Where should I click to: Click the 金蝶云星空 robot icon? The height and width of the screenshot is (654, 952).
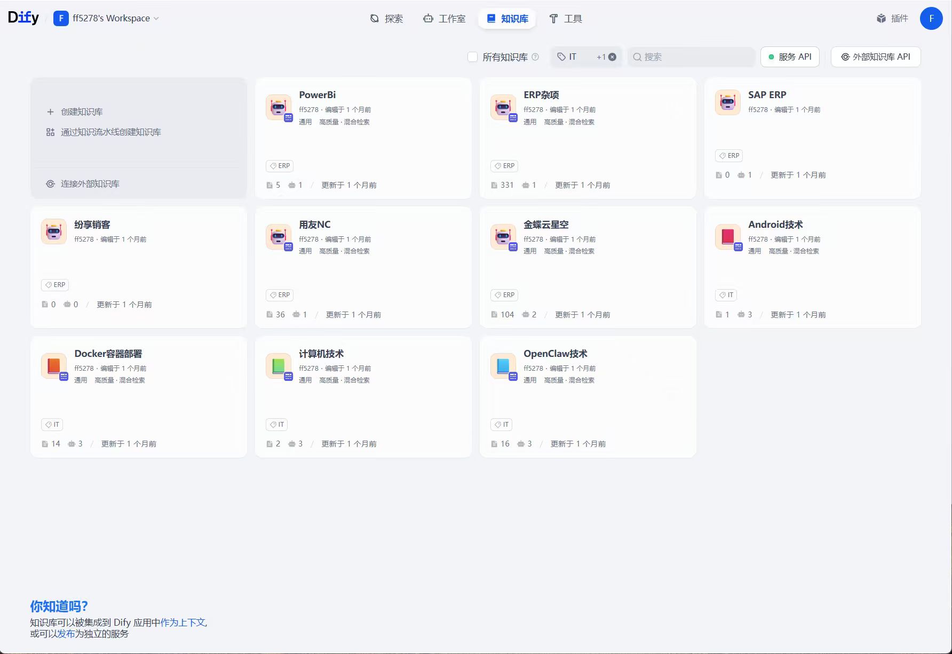click(x=503, y=237)
